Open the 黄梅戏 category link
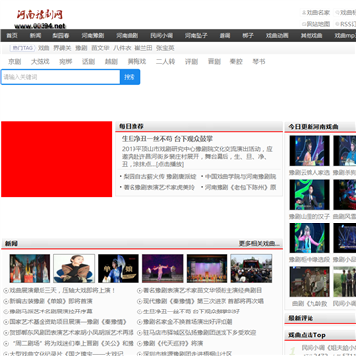This screenshot has height=356, width=356. pyautogui.click(x=136, y=61)
